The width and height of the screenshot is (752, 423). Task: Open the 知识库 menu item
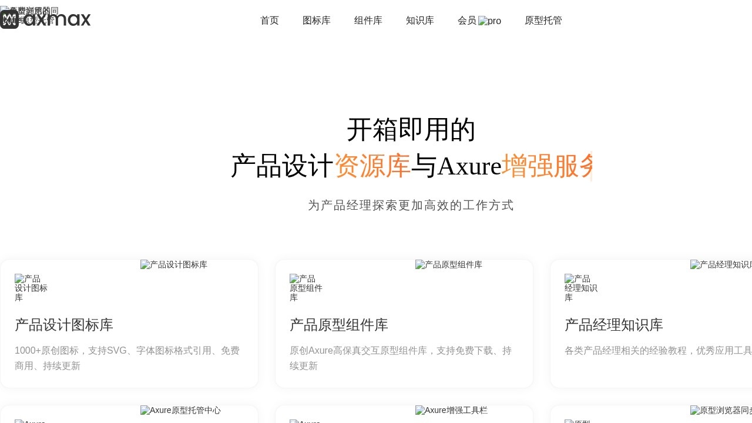[x=420, y=21]
